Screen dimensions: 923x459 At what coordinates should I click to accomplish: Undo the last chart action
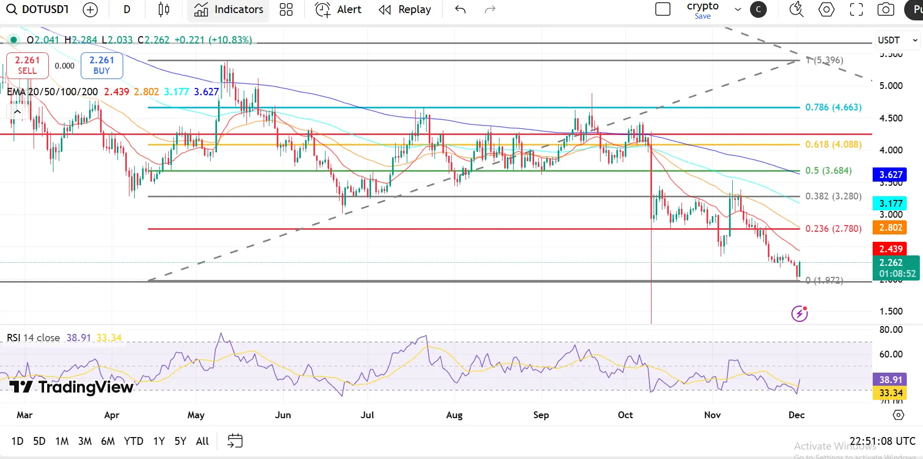(460, 9)
